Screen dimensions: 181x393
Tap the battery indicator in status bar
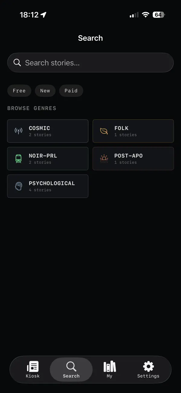click(159, 15)
